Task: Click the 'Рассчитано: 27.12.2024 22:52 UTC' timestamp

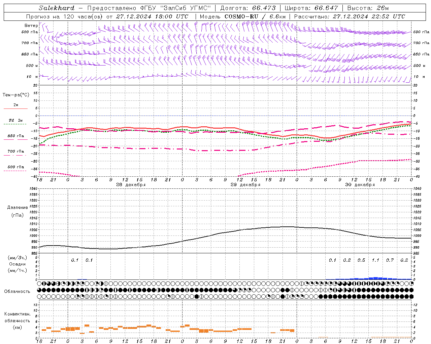Action: pyautogui.click(x=350, y=16)
